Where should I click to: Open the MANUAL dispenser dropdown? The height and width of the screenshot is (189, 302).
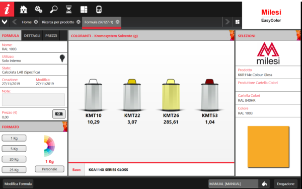pyautogui.click(x=233, y=184)
